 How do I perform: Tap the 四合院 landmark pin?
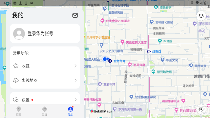click(x=160, y=41)
